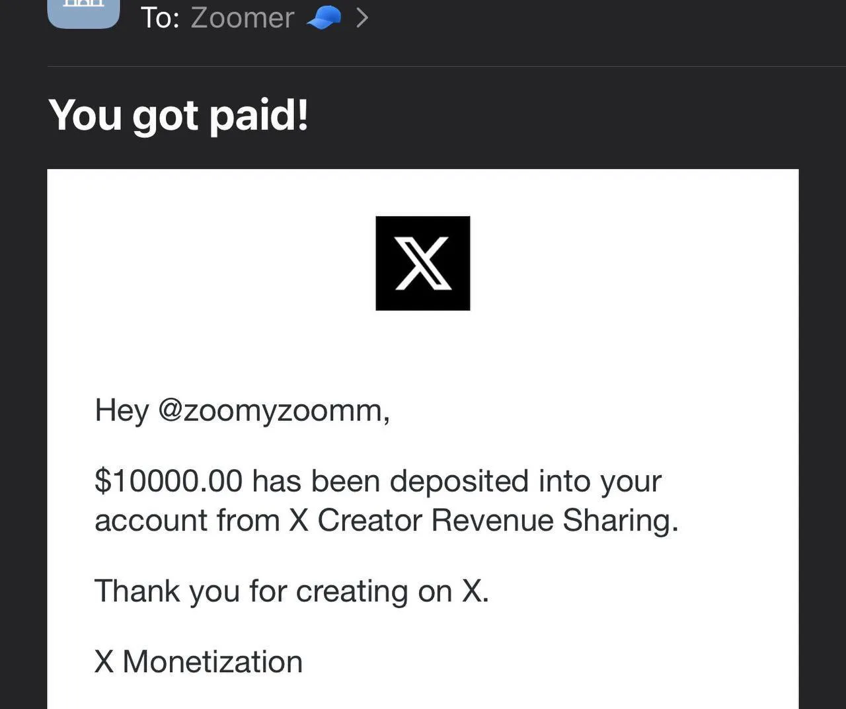Click the word "paid!" in the subject
The image size is (846, 709).
tap(258, 116)
